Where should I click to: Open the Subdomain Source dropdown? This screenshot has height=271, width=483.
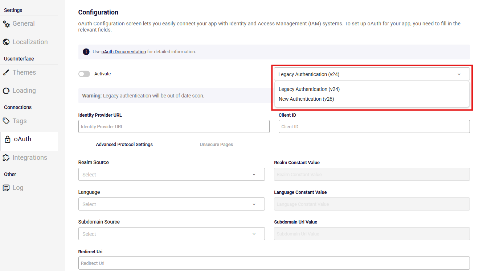coord(171,234)
